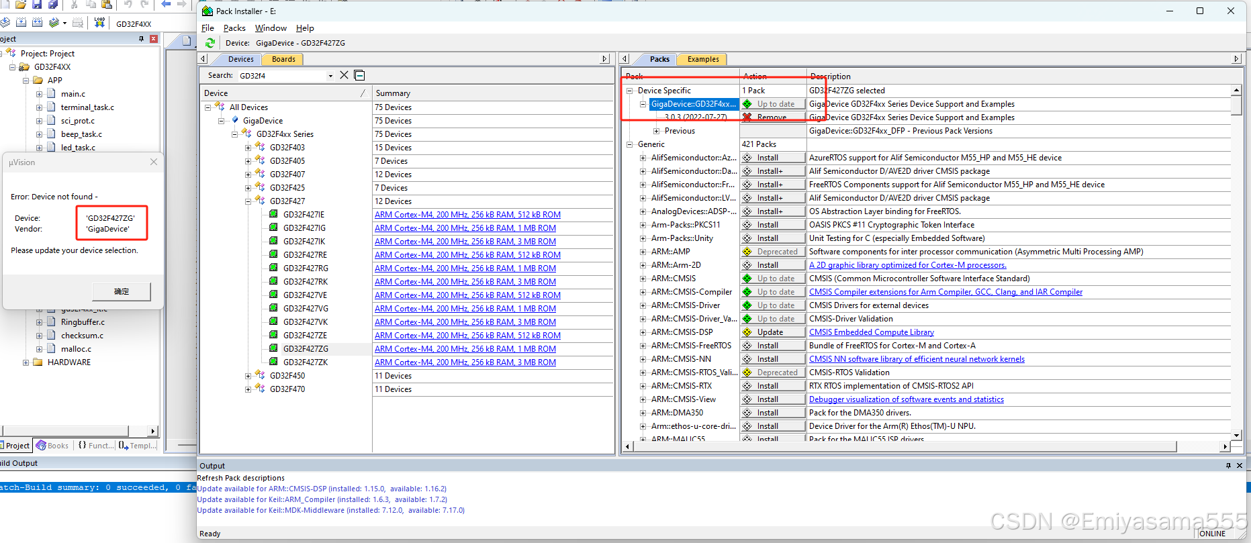Switch to the Templates tab in µVision
The width and height of the screenshot is (1251, 543).
(138, 445)
